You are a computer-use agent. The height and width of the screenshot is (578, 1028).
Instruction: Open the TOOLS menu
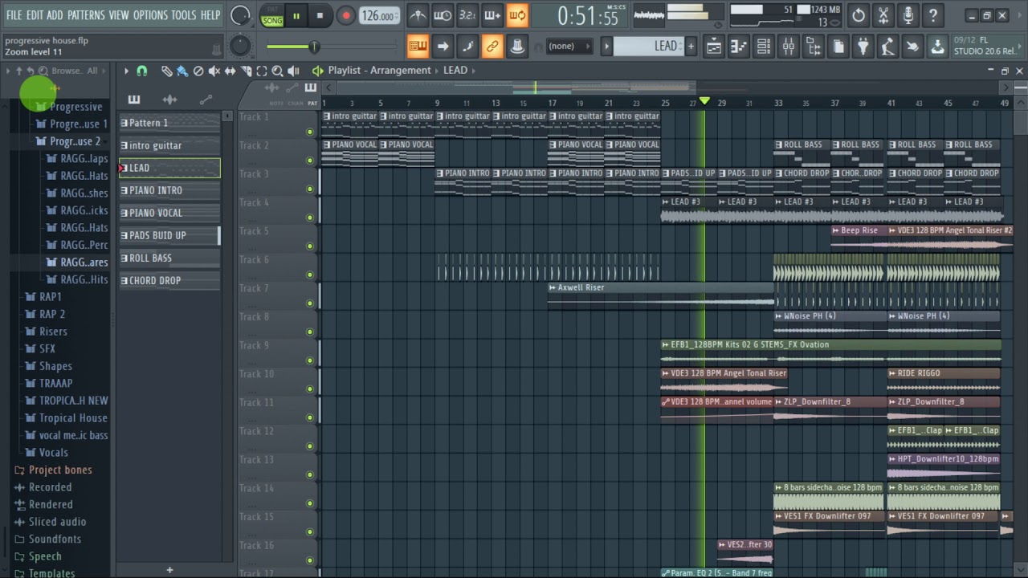point(183,15)
